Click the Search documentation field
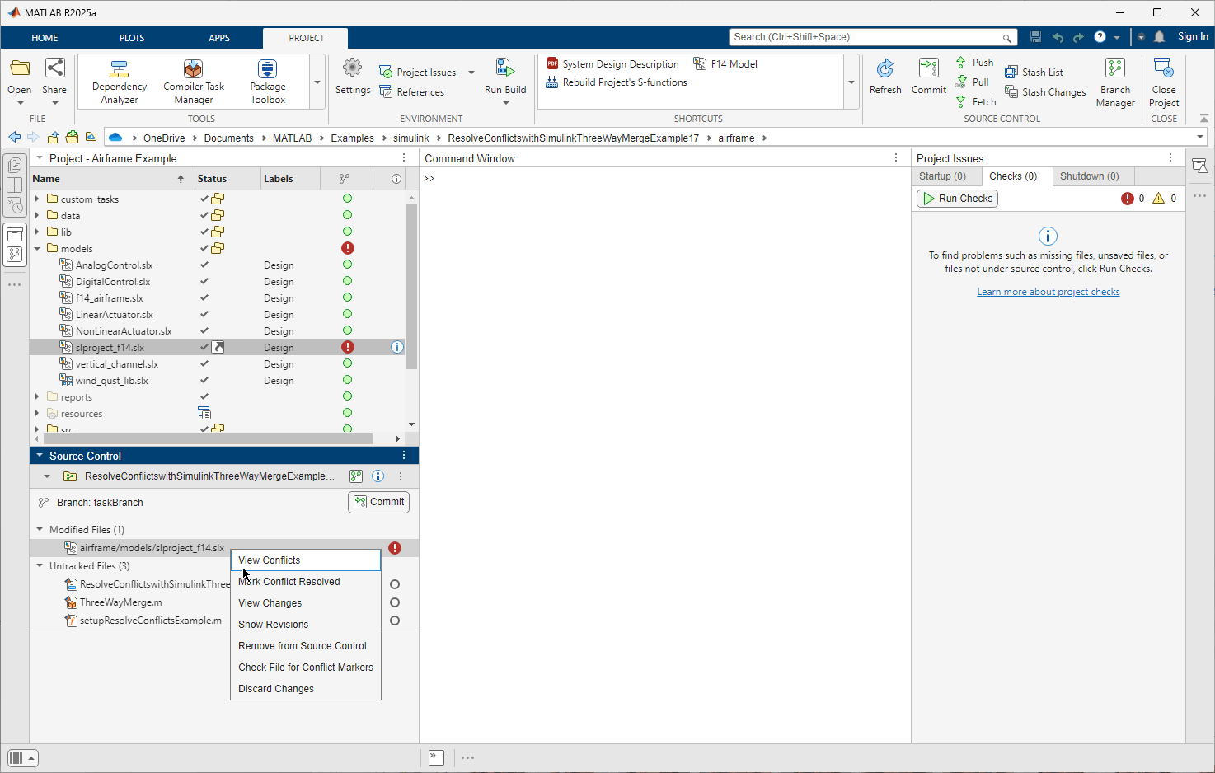Image resolution: width=1215 pixels, height=773 pixels. pyautogui.click(x=866, y=37)
